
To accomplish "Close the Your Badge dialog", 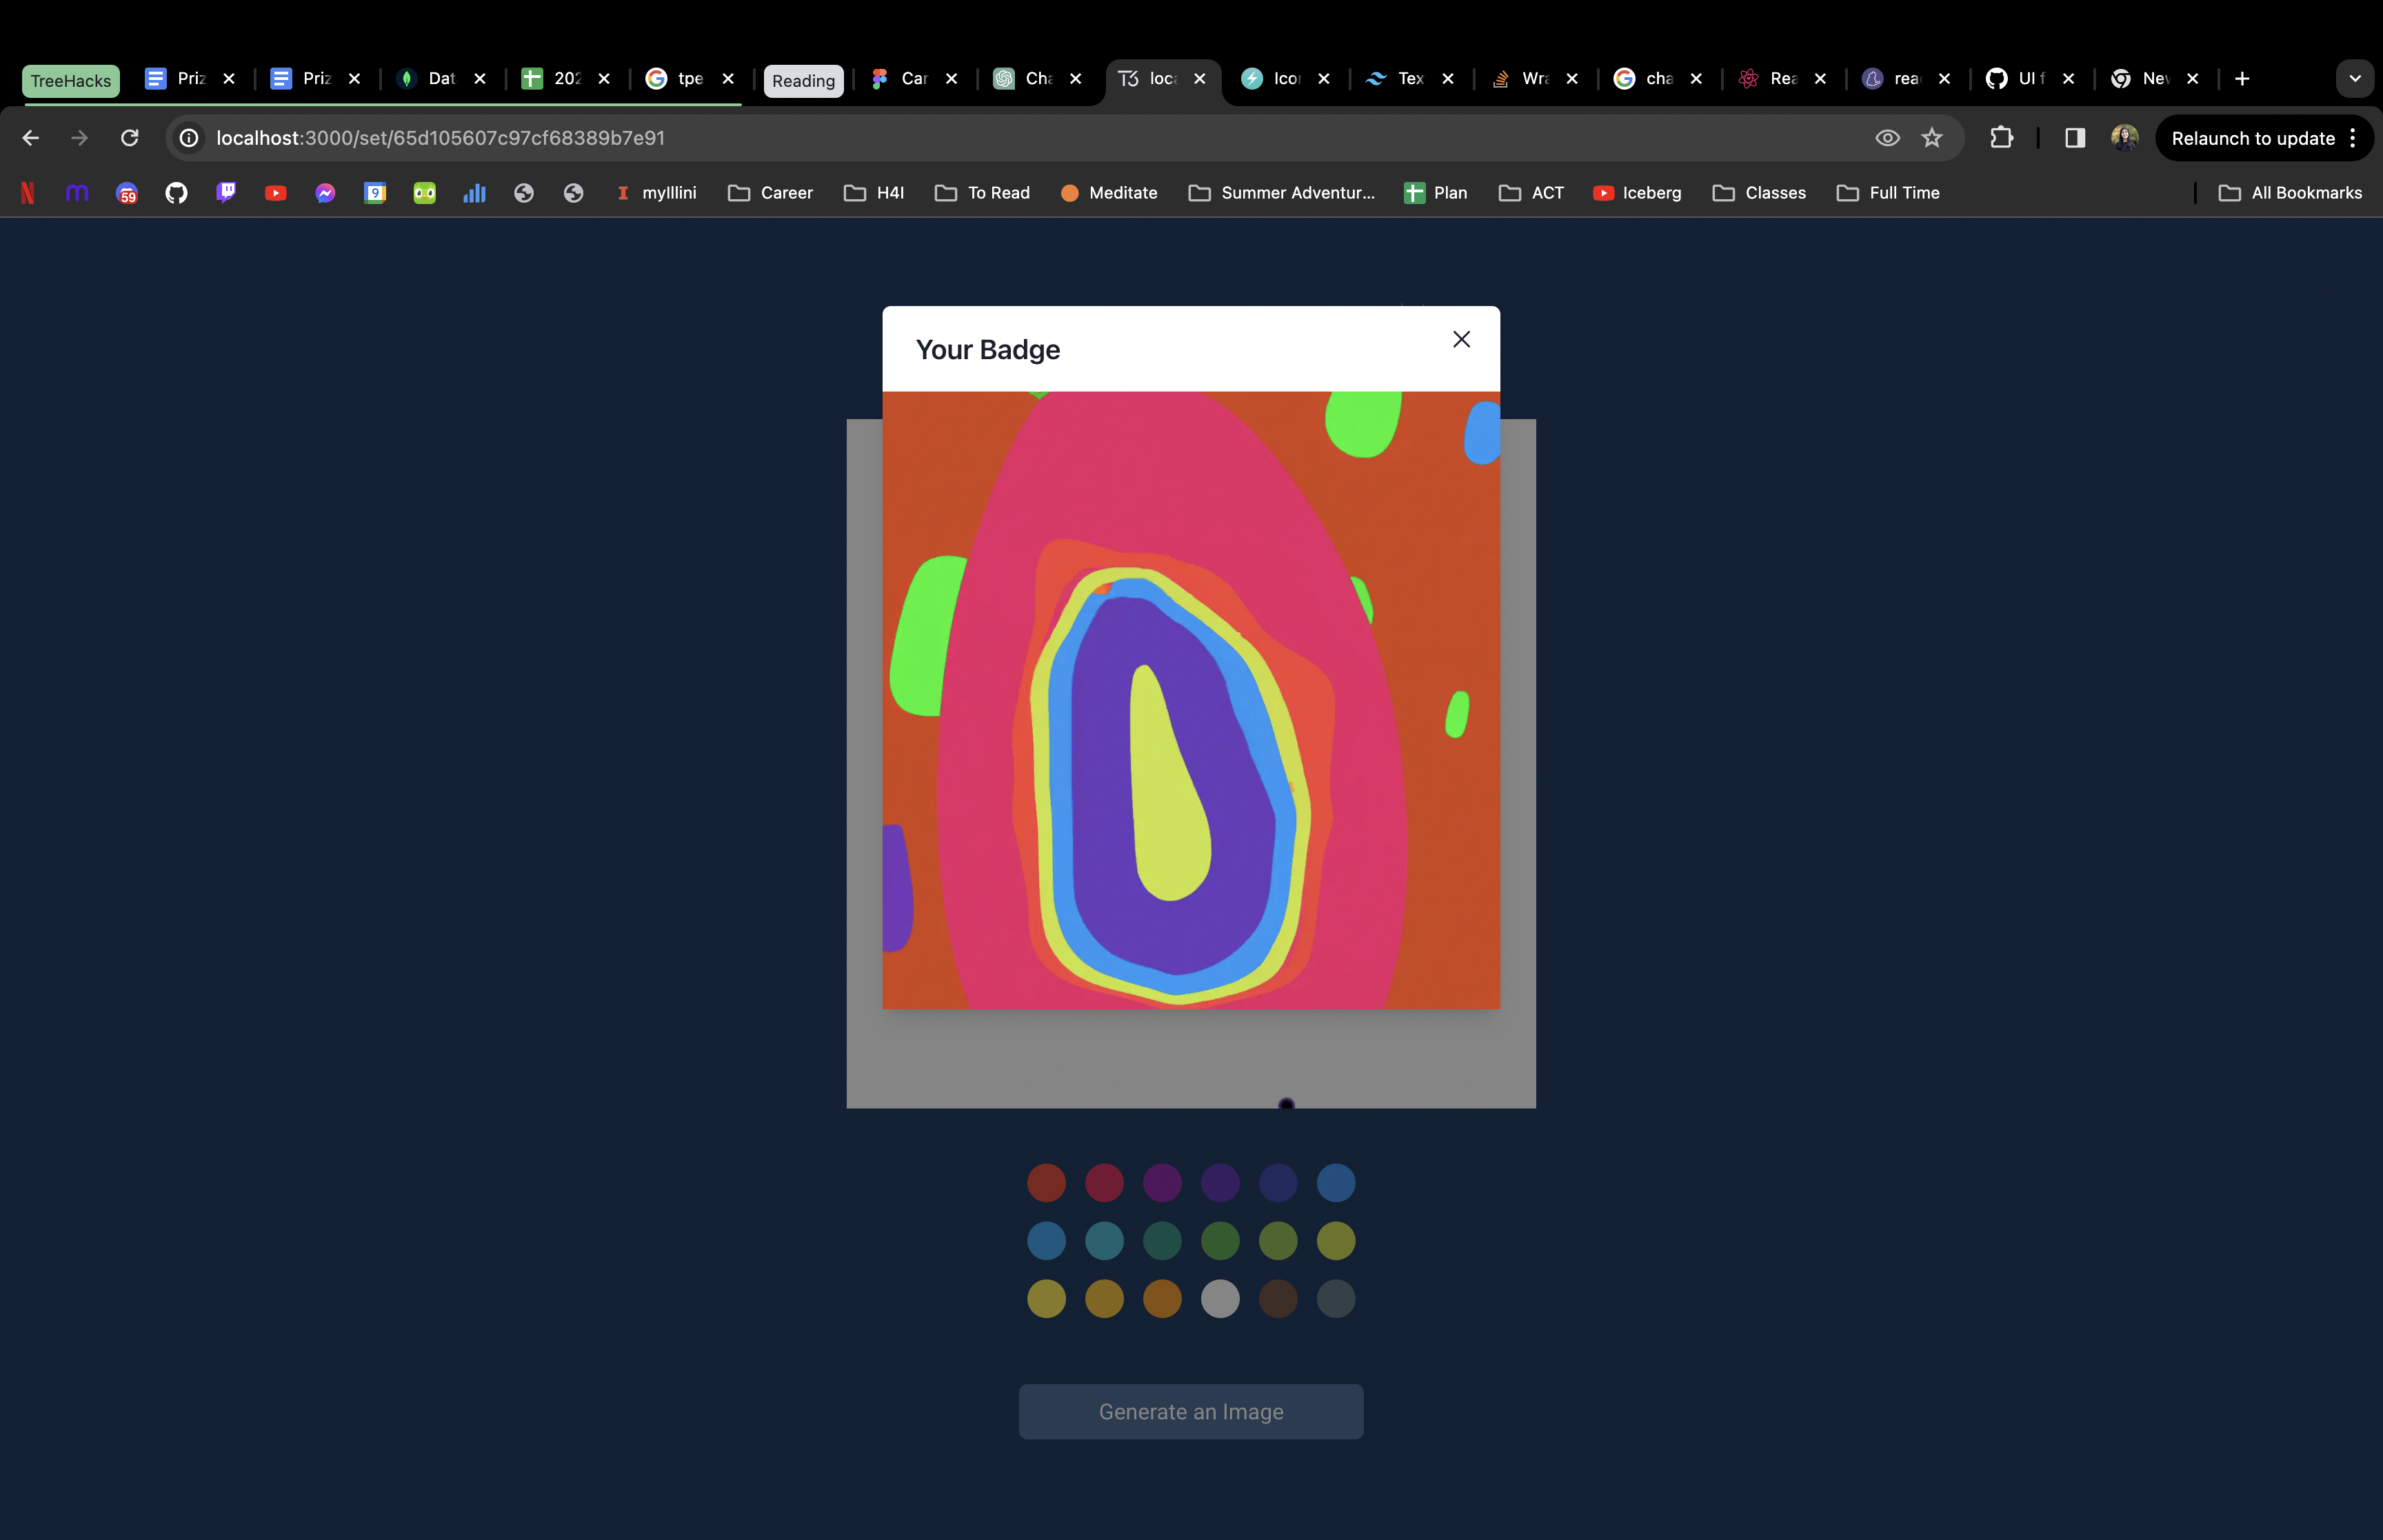I will (1461, 340).
